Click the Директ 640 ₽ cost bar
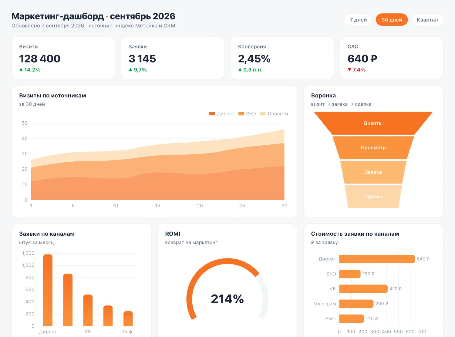This screenshot has height=337, width=455. coord(377,259)
